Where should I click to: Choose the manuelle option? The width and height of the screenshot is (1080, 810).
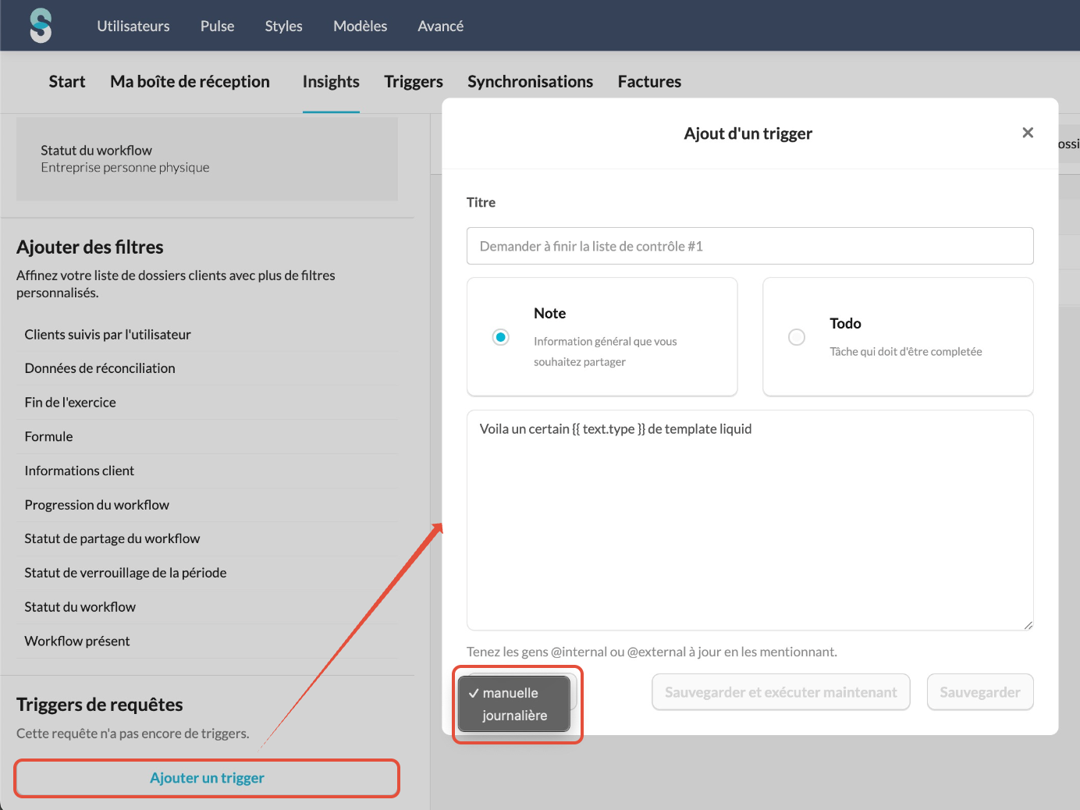[514, 693]
